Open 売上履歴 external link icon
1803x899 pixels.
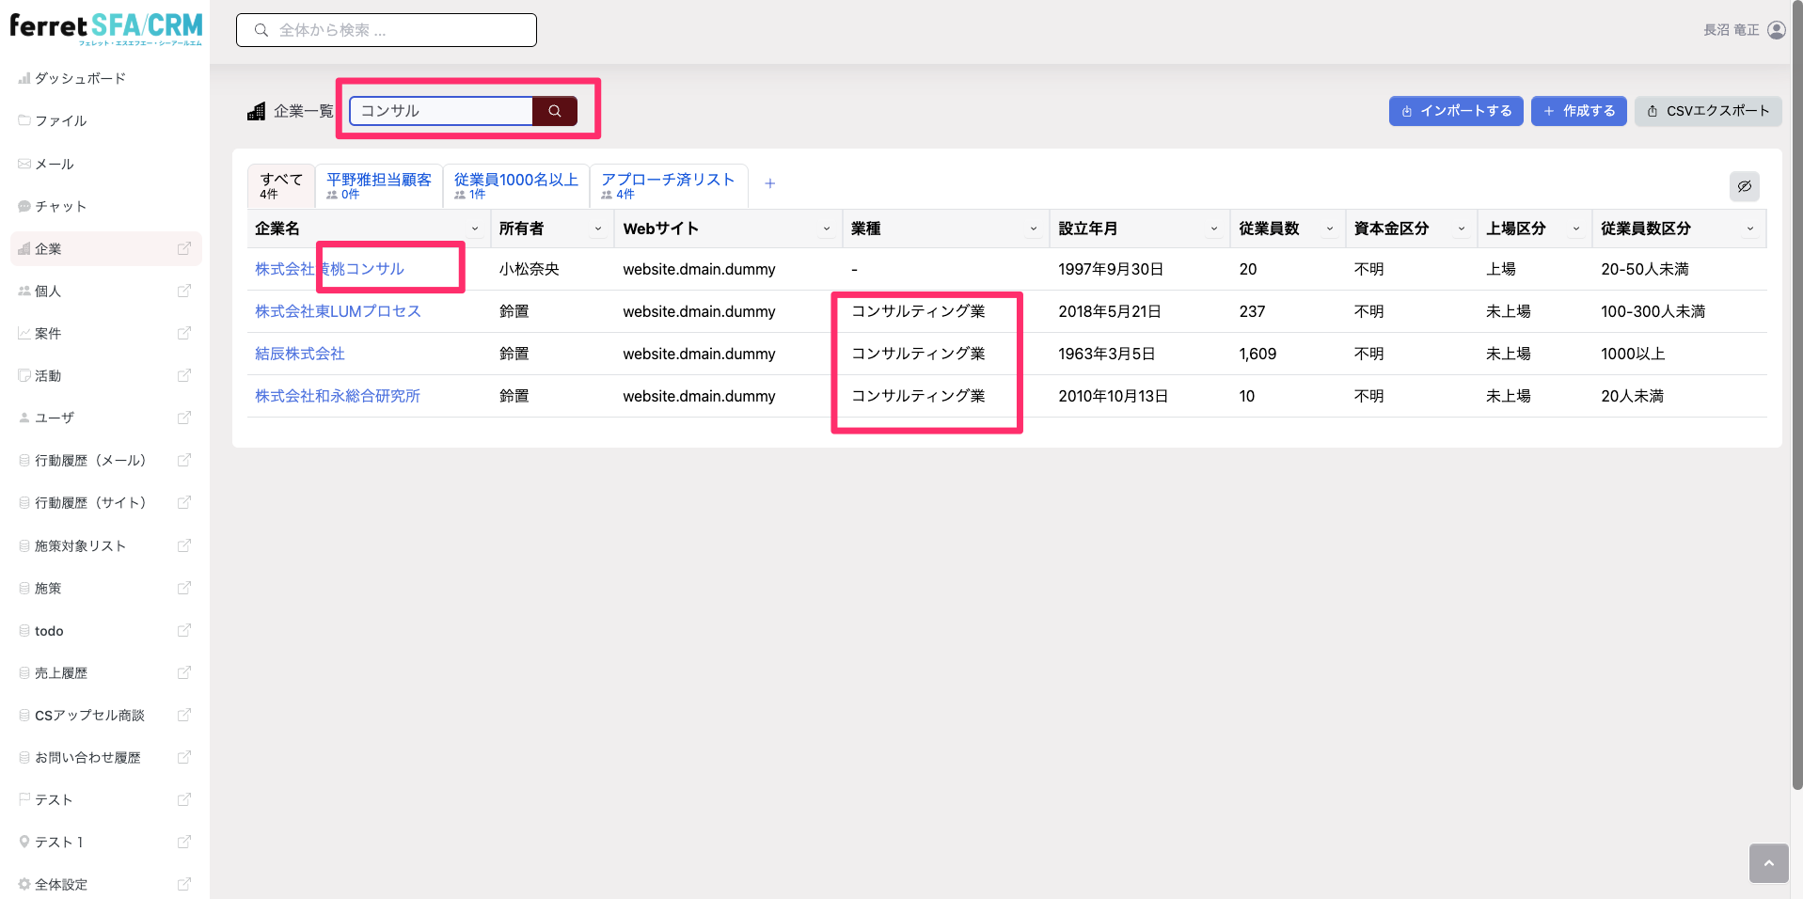tap(184, 672)
